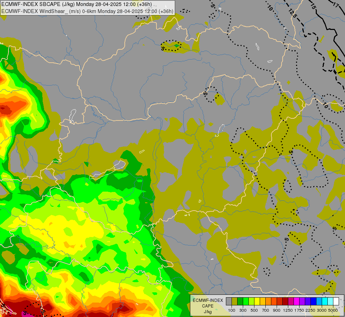This screenshot has width=345, height=317.
Task: Click the orange swatch after 700
Action: click(268, 302)
